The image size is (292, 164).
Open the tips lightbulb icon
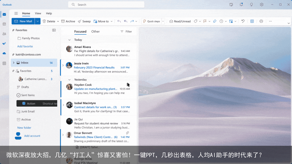click(x=252, y=5)
